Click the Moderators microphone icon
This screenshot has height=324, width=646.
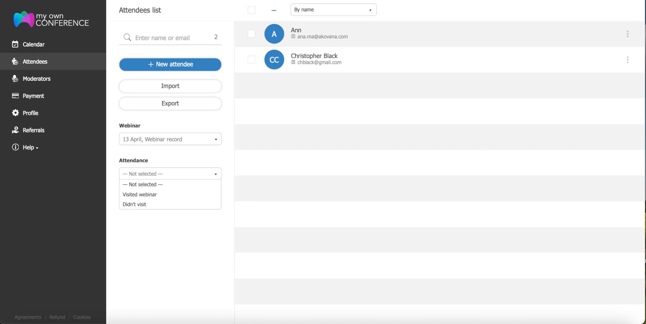click(x=15, y=79)
